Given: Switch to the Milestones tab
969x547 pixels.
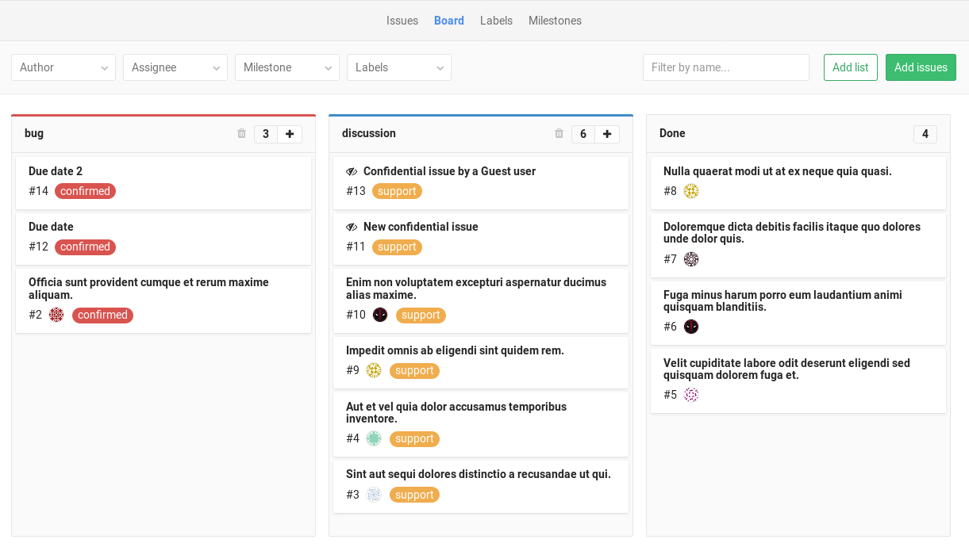Looking at the screenshot, I should [555, 21].
